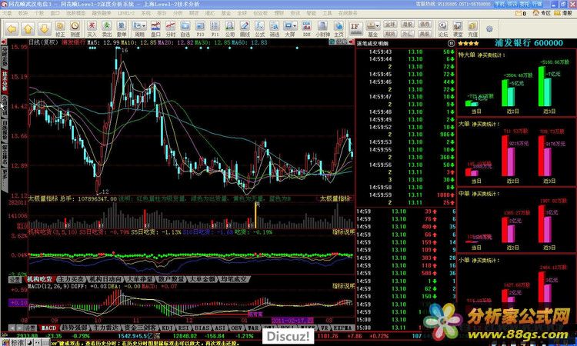
Task: Click the yellow back arrow toolbar icon
Action: click(x=12, y=28)
